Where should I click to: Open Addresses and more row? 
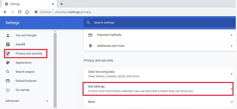tap(159, 46)
